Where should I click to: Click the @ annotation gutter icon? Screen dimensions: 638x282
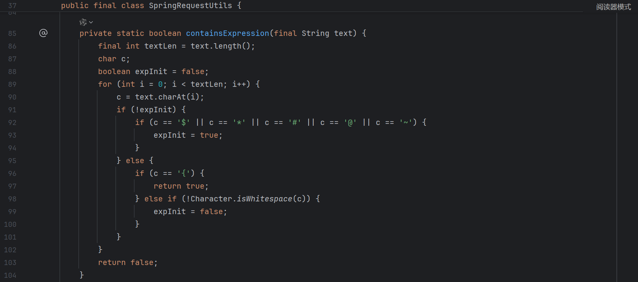pos(43,33)
